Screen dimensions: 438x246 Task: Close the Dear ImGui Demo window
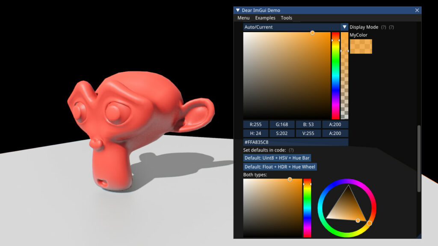(417, 10)
